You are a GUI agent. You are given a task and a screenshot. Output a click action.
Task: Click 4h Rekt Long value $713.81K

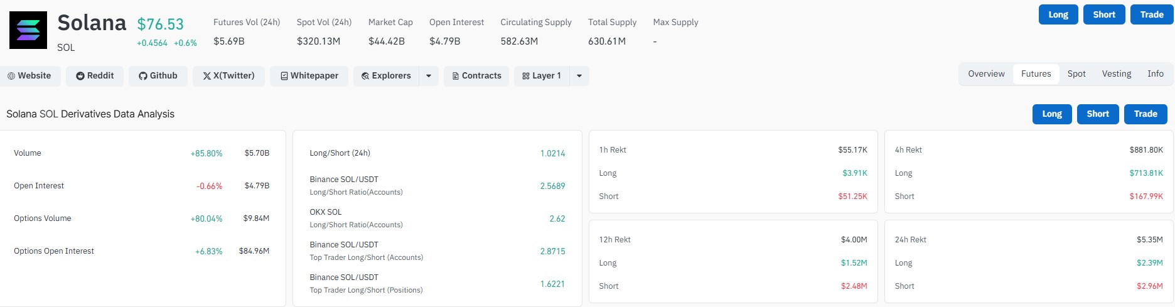click(x=1146, y=173)
